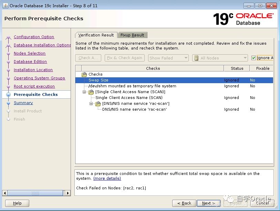Open the more details link
Viewport: 280px width, 211px height.
[107, 178]
